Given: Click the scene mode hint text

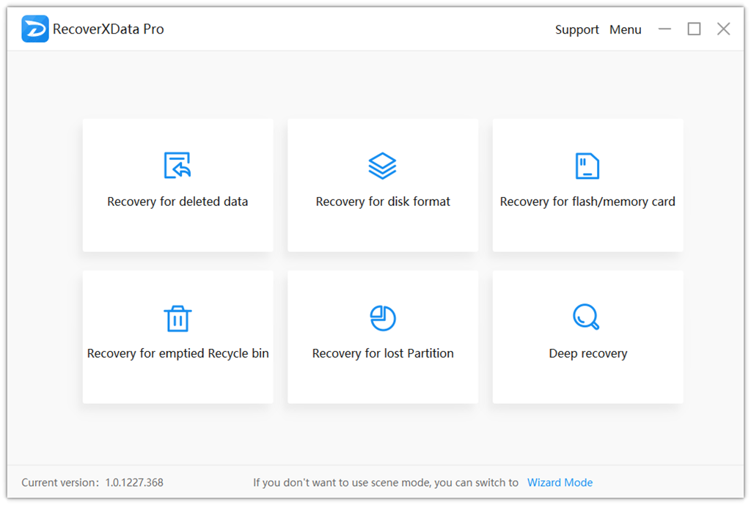Looking at the screenshot, I should tap(385, 482).
